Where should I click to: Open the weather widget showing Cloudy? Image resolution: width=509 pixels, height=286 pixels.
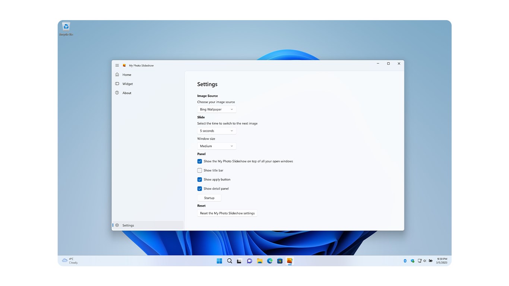point(70,261)
